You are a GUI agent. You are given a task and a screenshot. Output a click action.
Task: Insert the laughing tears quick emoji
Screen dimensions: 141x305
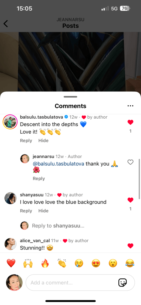point(130,263)
